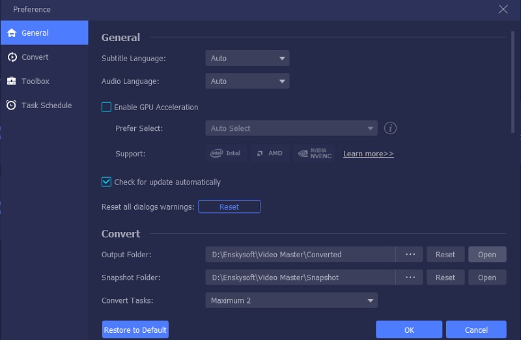Click the info icon beside Prefer Select
This screenshot has height=340, width=521.
pos(390,128)
